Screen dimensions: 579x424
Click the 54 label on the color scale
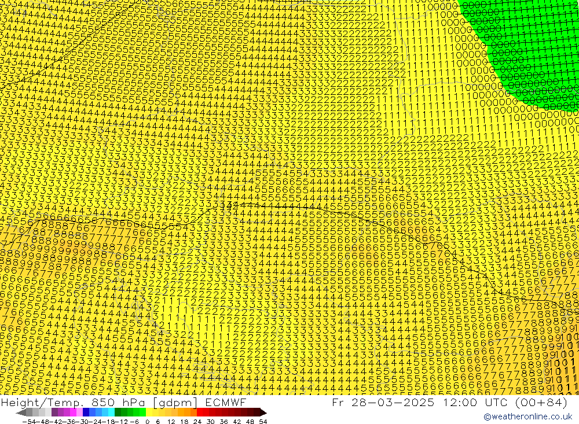click(263, 422)
